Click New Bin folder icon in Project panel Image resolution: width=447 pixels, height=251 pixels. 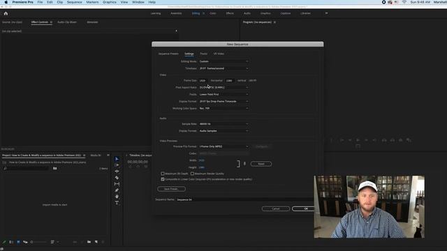89,242
